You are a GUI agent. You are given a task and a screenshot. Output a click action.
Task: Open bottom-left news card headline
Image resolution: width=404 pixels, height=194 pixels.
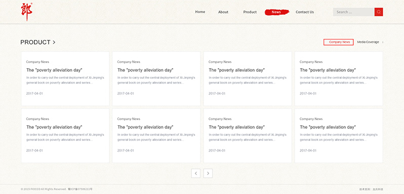(54, 127)
